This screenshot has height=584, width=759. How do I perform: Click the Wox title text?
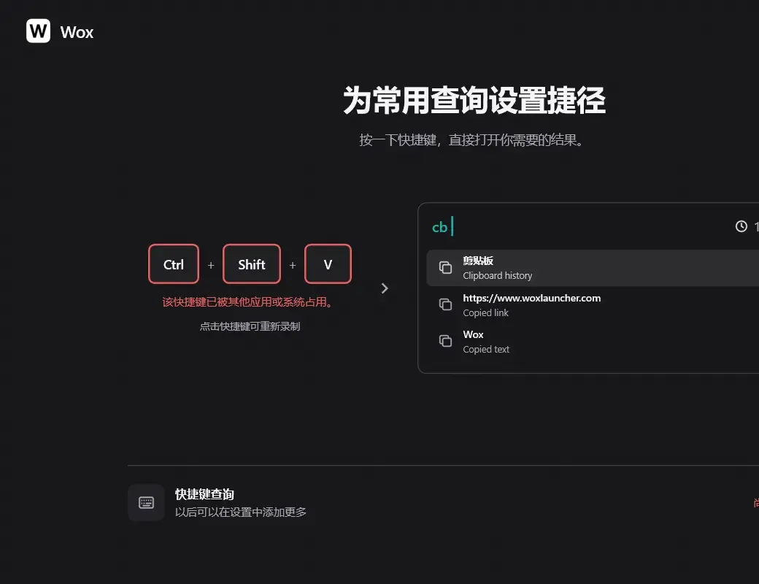click(x=77, y=32)
